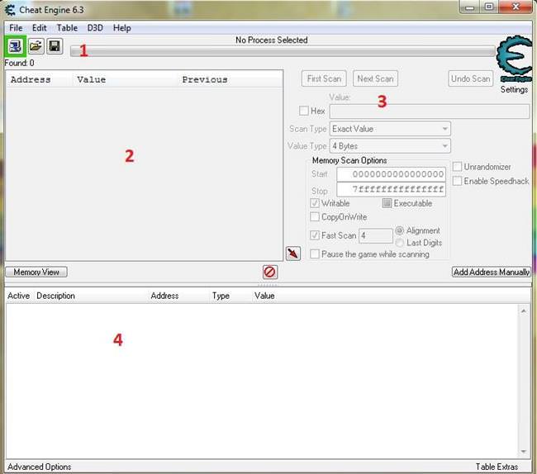Viewport: 537px width, 474px height.
Task: Open the Help menu
Action: click(x=122, y=28)
